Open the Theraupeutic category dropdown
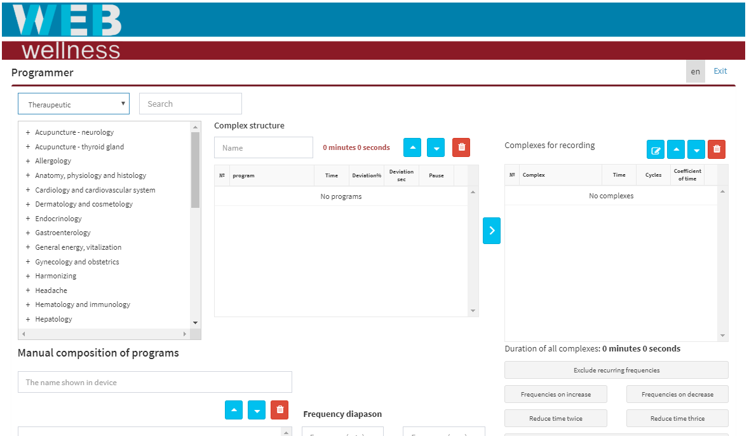The image size is (749, 436). pyautogui.click(x=74, y=104)
